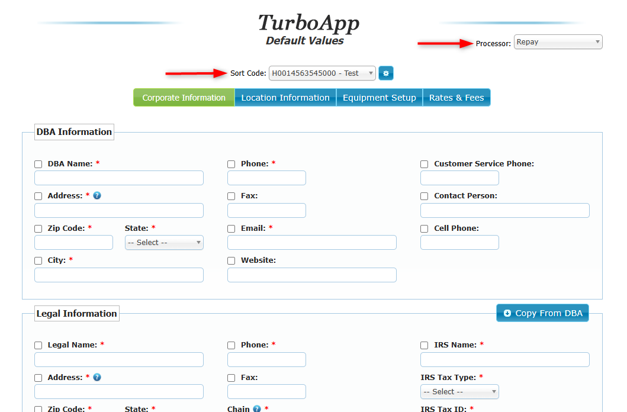Tick the Contact Person checkbox

[425, 196]
